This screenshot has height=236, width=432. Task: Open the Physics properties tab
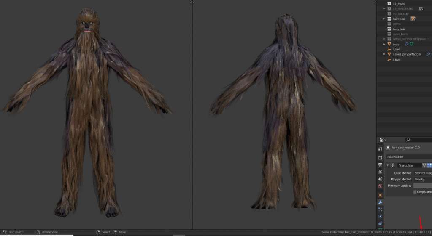(380, 217)
